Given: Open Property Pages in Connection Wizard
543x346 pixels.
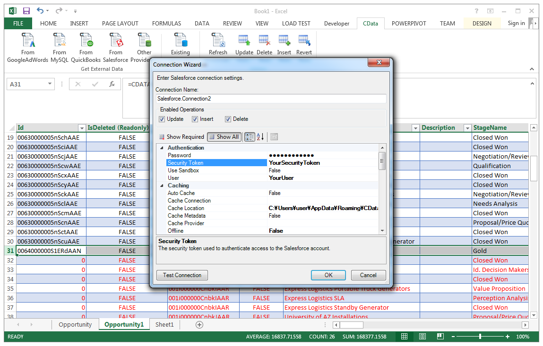Looking at the screenshot, I should click(x=274, y=137).
